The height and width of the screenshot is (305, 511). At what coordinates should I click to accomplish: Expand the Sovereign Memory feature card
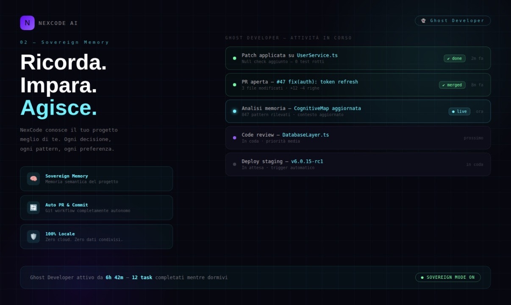tap(97, 179)
